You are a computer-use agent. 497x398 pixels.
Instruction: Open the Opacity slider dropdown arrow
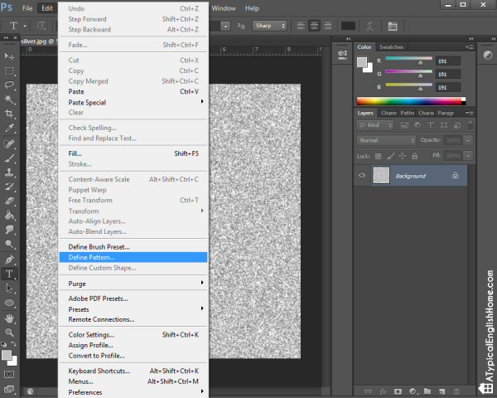coord(468,140)
